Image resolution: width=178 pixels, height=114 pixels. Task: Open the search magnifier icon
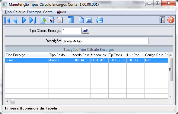click(x=89, y=20)
